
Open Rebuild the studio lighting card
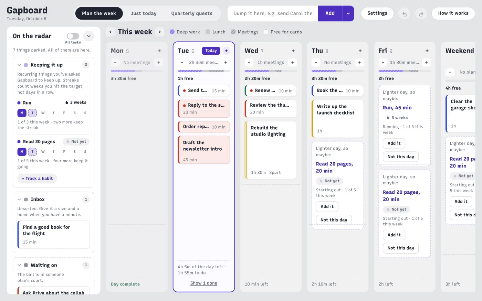[271, 150]
